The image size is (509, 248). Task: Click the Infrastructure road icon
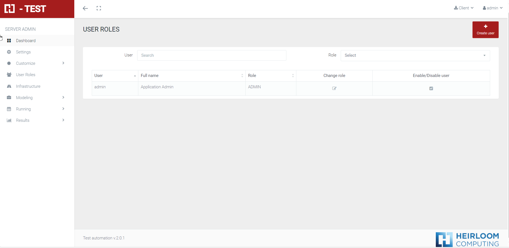(9, 86)
